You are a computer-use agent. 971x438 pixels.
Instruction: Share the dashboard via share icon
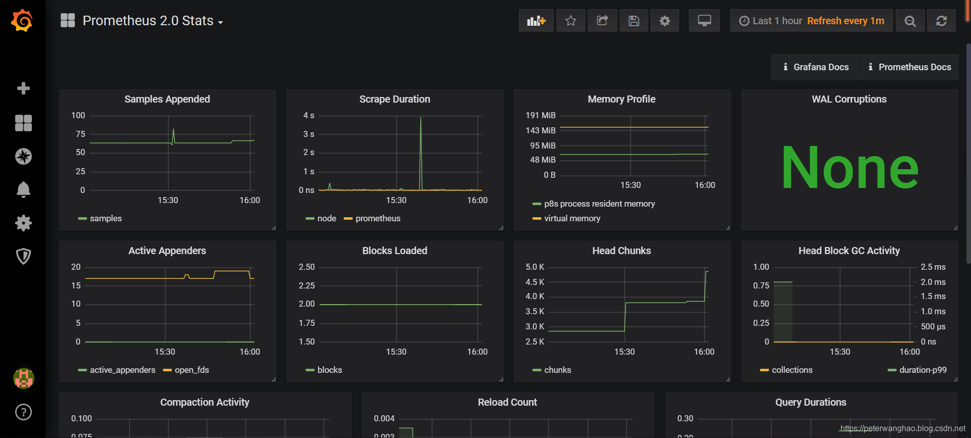pyautogui.click(x=602, y=21)
